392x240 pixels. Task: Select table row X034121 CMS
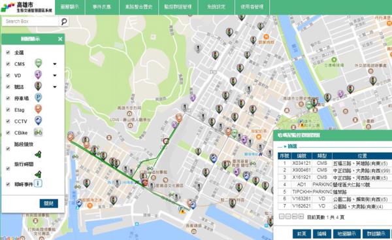tap(335, 163)
